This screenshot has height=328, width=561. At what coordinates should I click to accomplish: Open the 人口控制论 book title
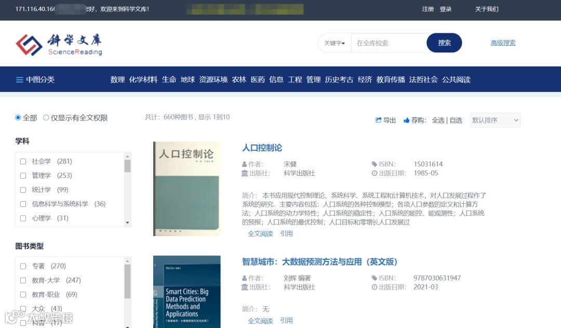[262, 148]
